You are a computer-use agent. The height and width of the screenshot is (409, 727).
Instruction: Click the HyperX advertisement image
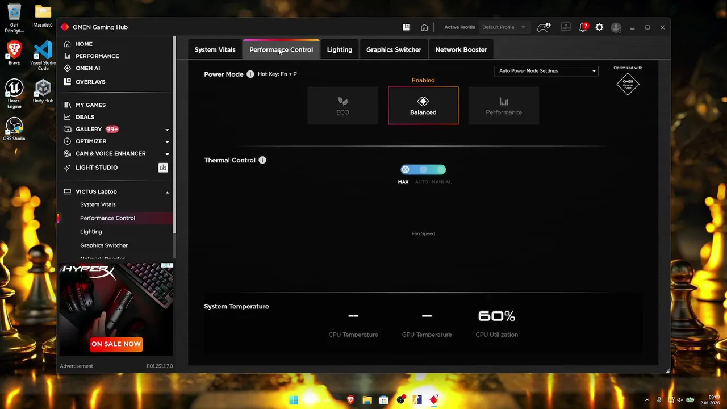pyautogui.click(x=116, y=310)
